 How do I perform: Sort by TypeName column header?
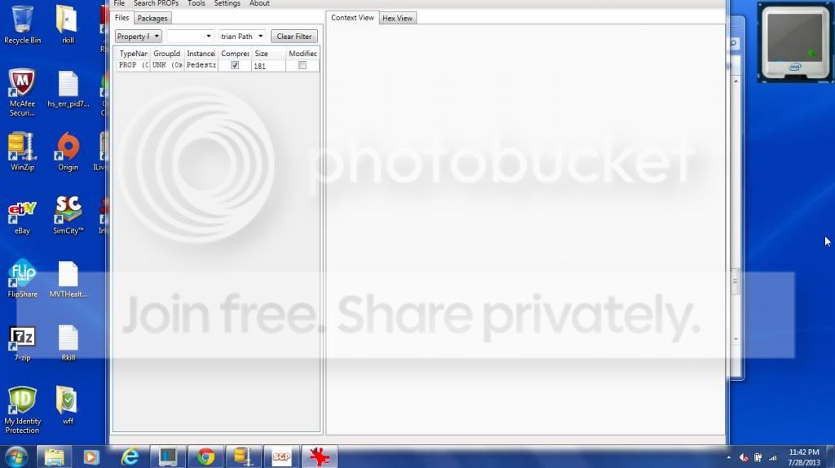coord(133,54)
